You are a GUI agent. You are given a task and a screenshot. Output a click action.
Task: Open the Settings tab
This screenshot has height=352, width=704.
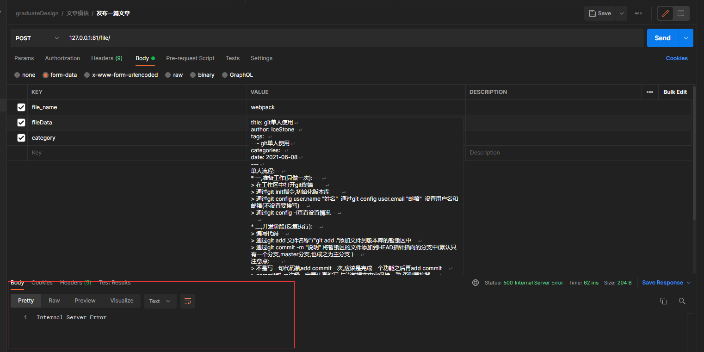coord(261,58)
